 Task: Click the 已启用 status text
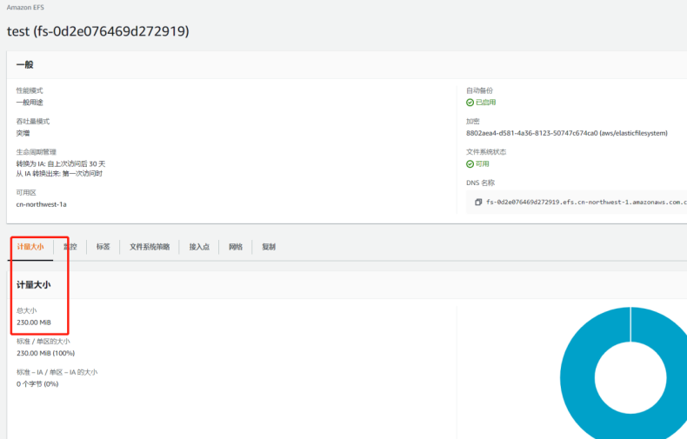pyautogui.click(x=486, y=103)
